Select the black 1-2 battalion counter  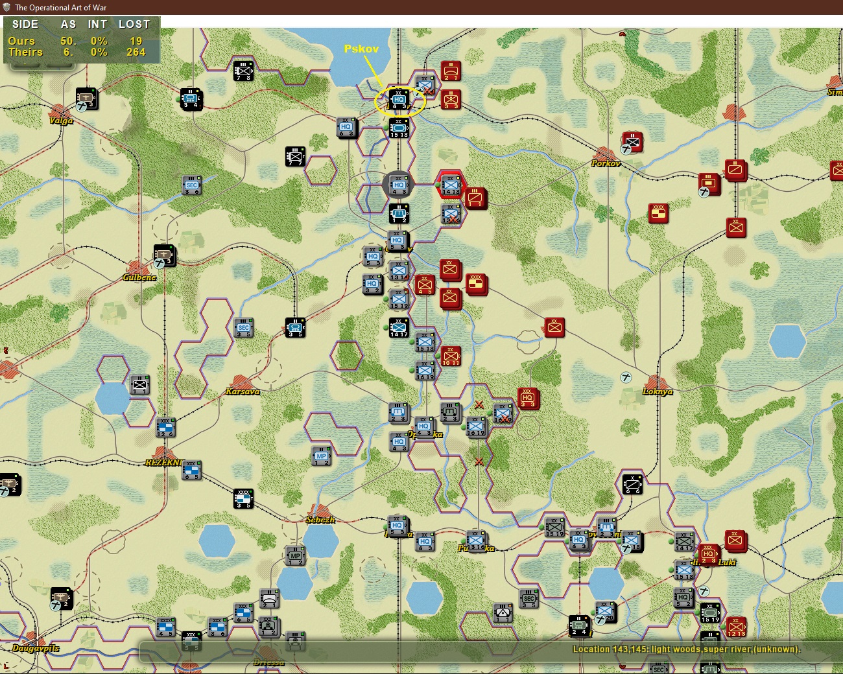coord(399,213)
